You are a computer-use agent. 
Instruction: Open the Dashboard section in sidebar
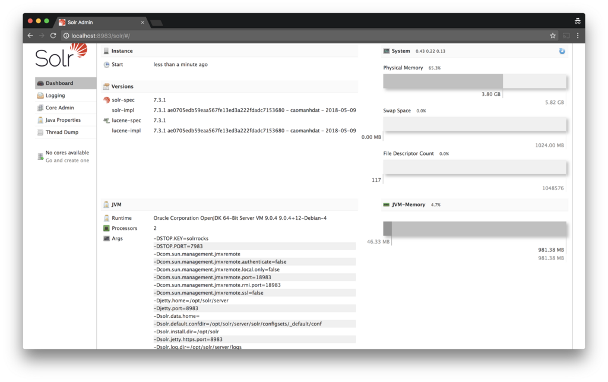click(x=65, y=83)
